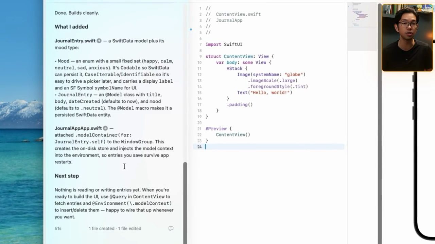Click "@Query" in the Next step paragraph
The width and height of the screenshot is (435, 244).
118,197
